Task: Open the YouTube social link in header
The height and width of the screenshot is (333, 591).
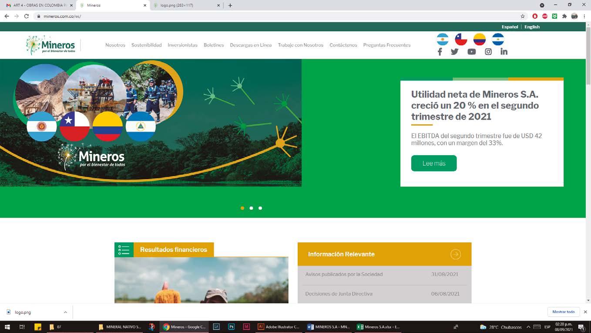Action: coord(472,52)
